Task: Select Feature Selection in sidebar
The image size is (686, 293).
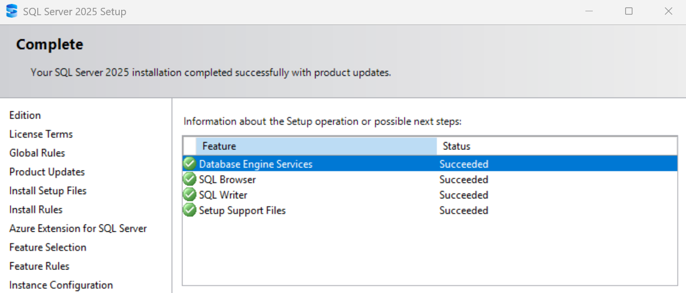Action: (48, 247)
